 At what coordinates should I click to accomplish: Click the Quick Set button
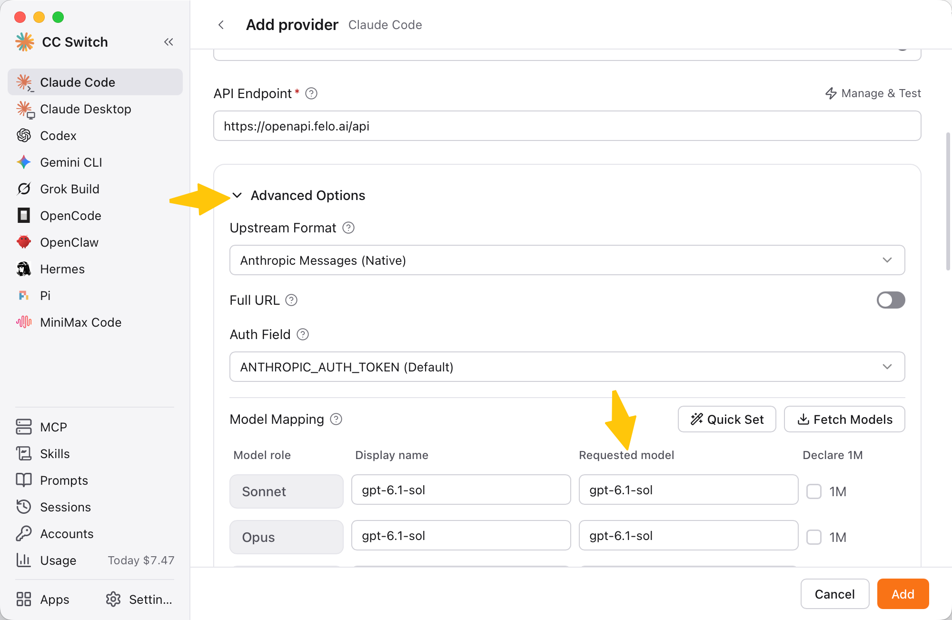727,419
